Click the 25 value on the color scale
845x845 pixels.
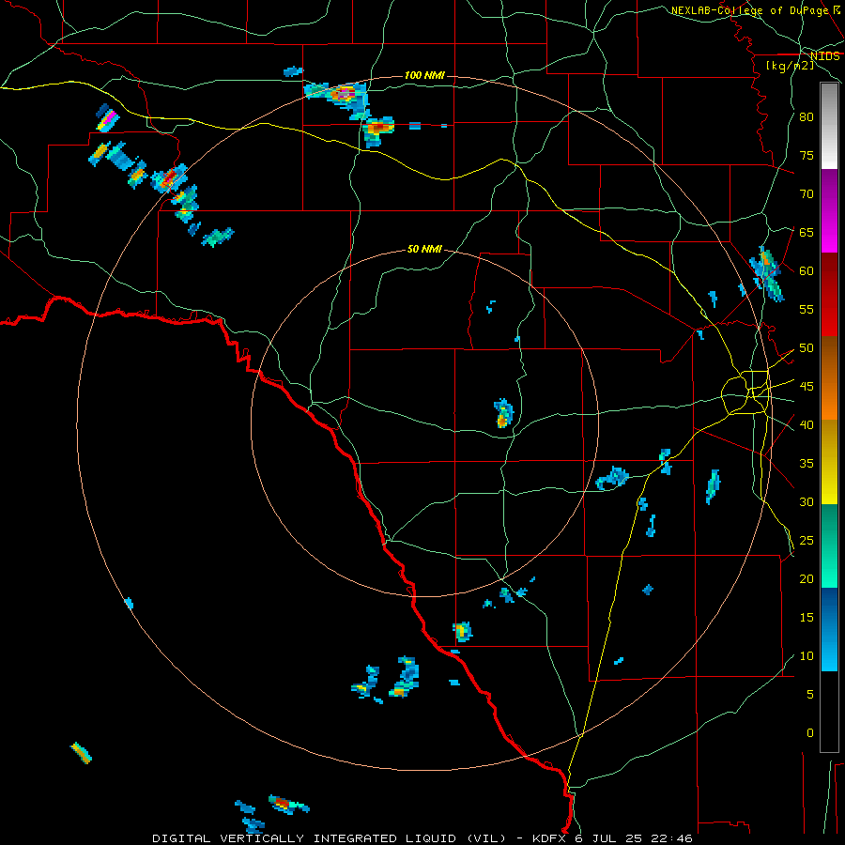click(x=807, y=541)
